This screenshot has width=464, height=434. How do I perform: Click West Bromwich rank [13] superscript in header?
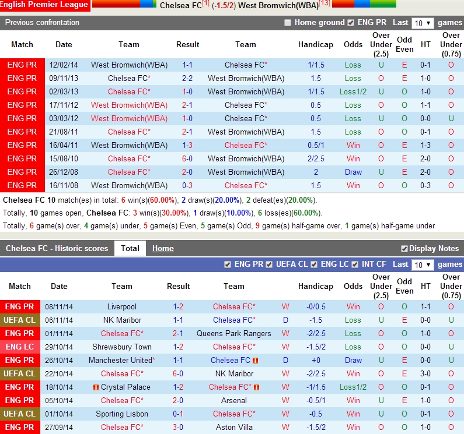325,3
